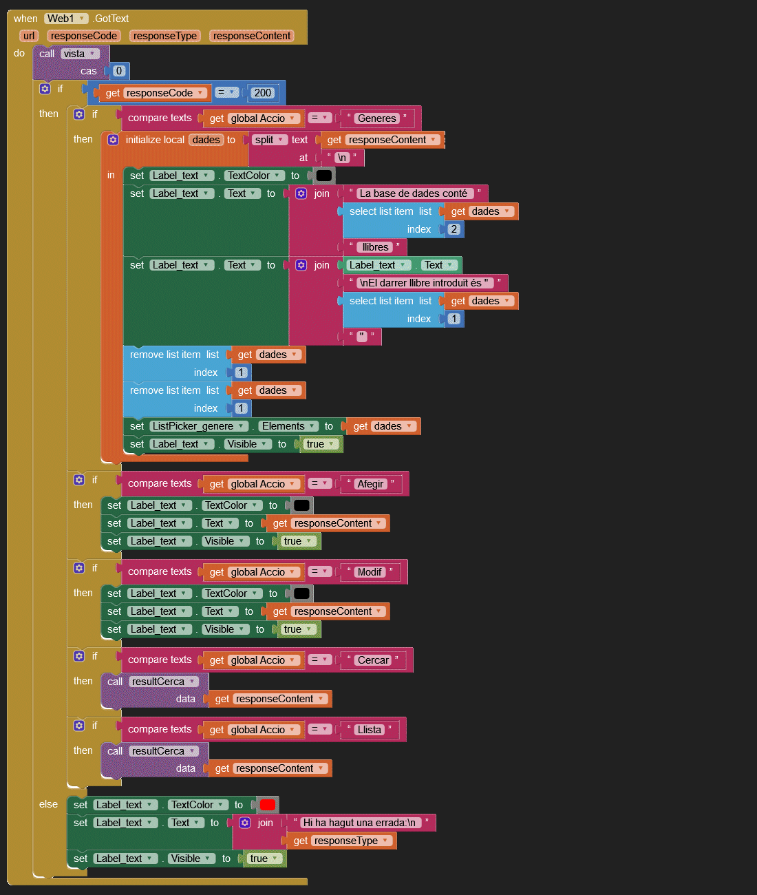
Task: Click gear icon on the Generes if block
Action: [79, 114]
